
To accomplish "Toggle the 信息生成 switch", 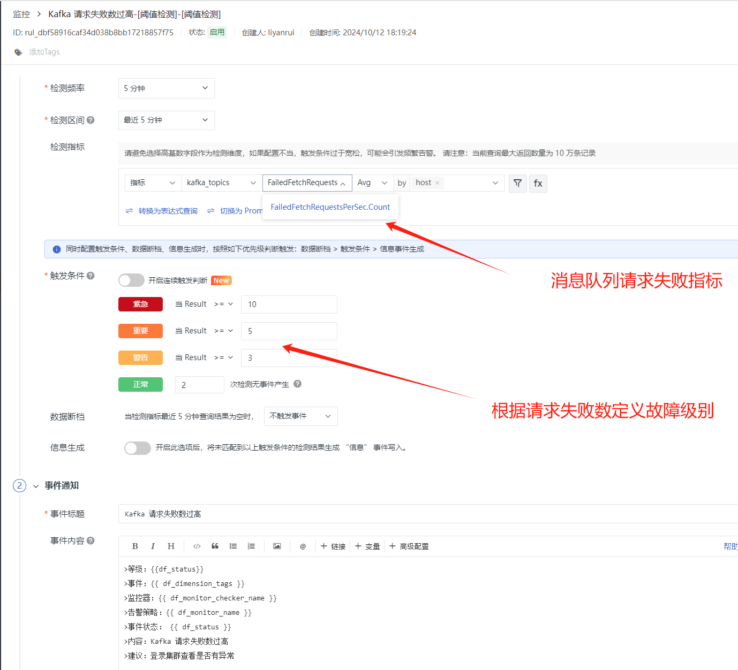I will (x=138, y=448).
